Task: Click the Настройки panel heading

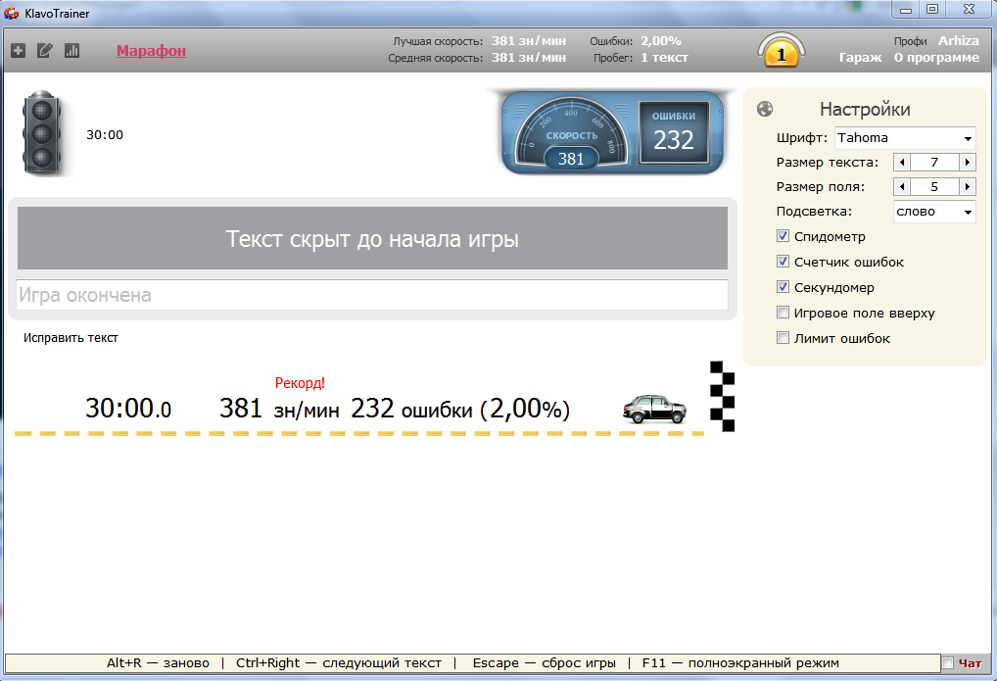Action: (x=865, y=110)
